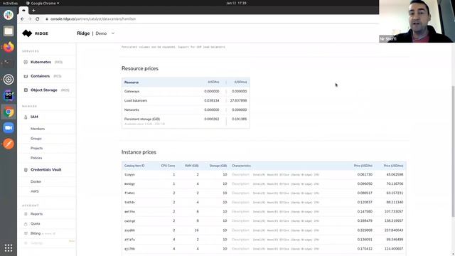Viewport: 455px width, 256px height.
Task: Open Credentials Vault section
Action: [45, 170]
